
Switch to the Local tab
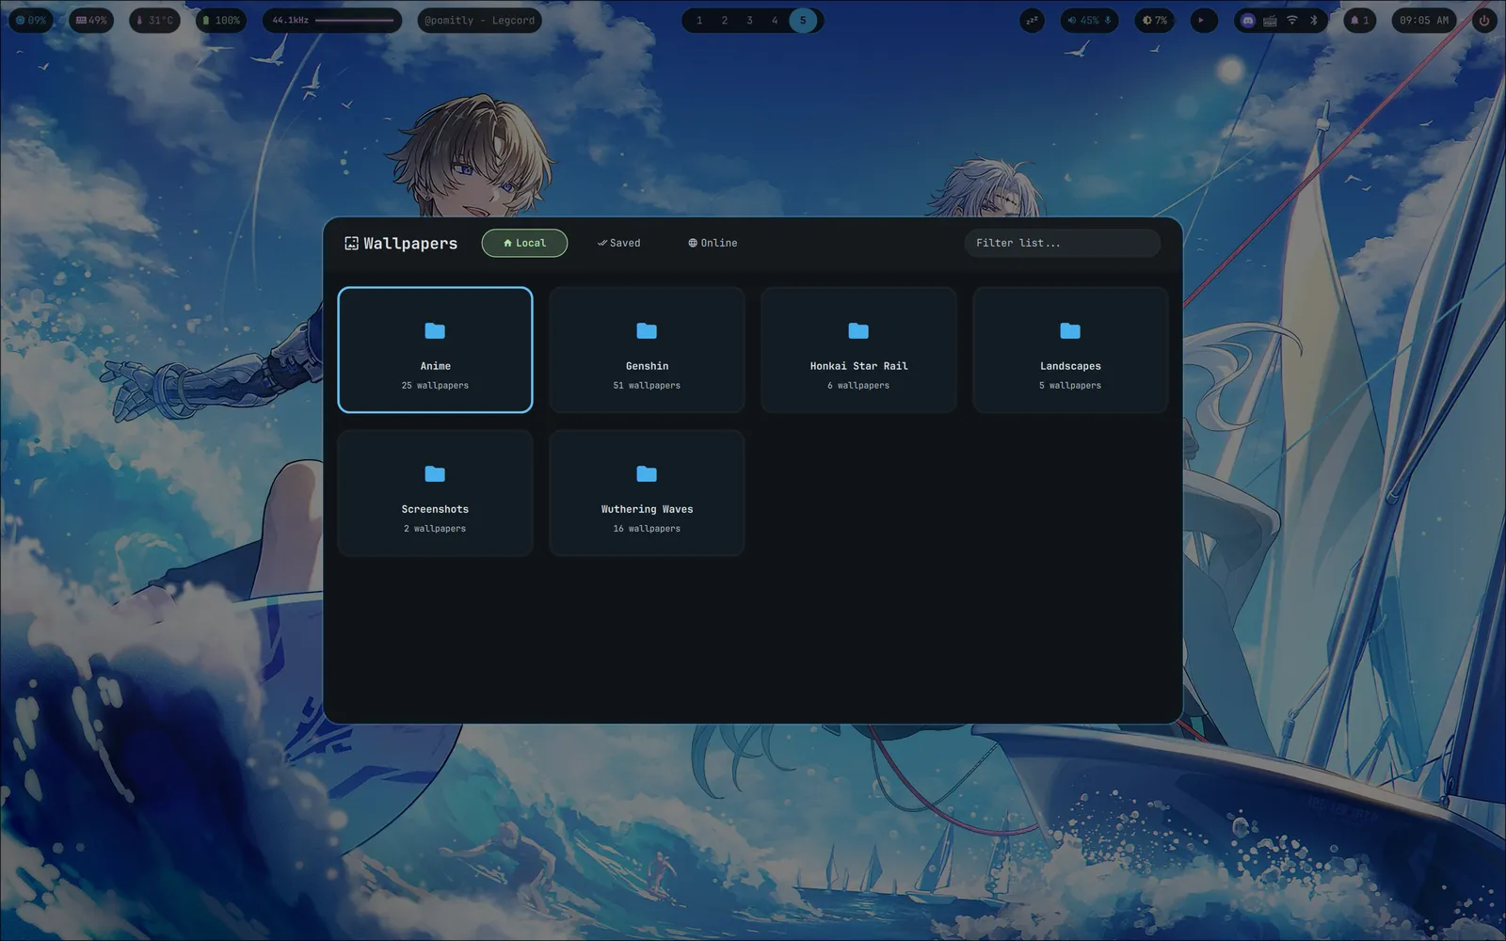pyautogui.click(x=524, y=243)
